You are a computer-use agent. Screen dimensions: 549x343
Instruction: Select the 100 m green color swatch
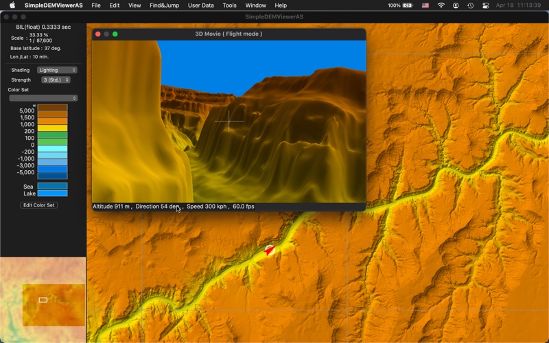(x=53, y=134)
